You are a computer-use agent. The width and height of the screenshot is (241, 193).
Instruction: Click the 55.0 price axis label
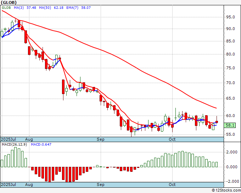230,134
